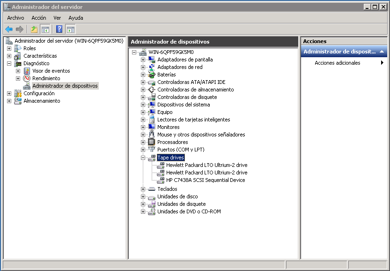The image size is (390, 271).
Task: Click the Procesadores device icon
Action: click(x=151, y=142)
